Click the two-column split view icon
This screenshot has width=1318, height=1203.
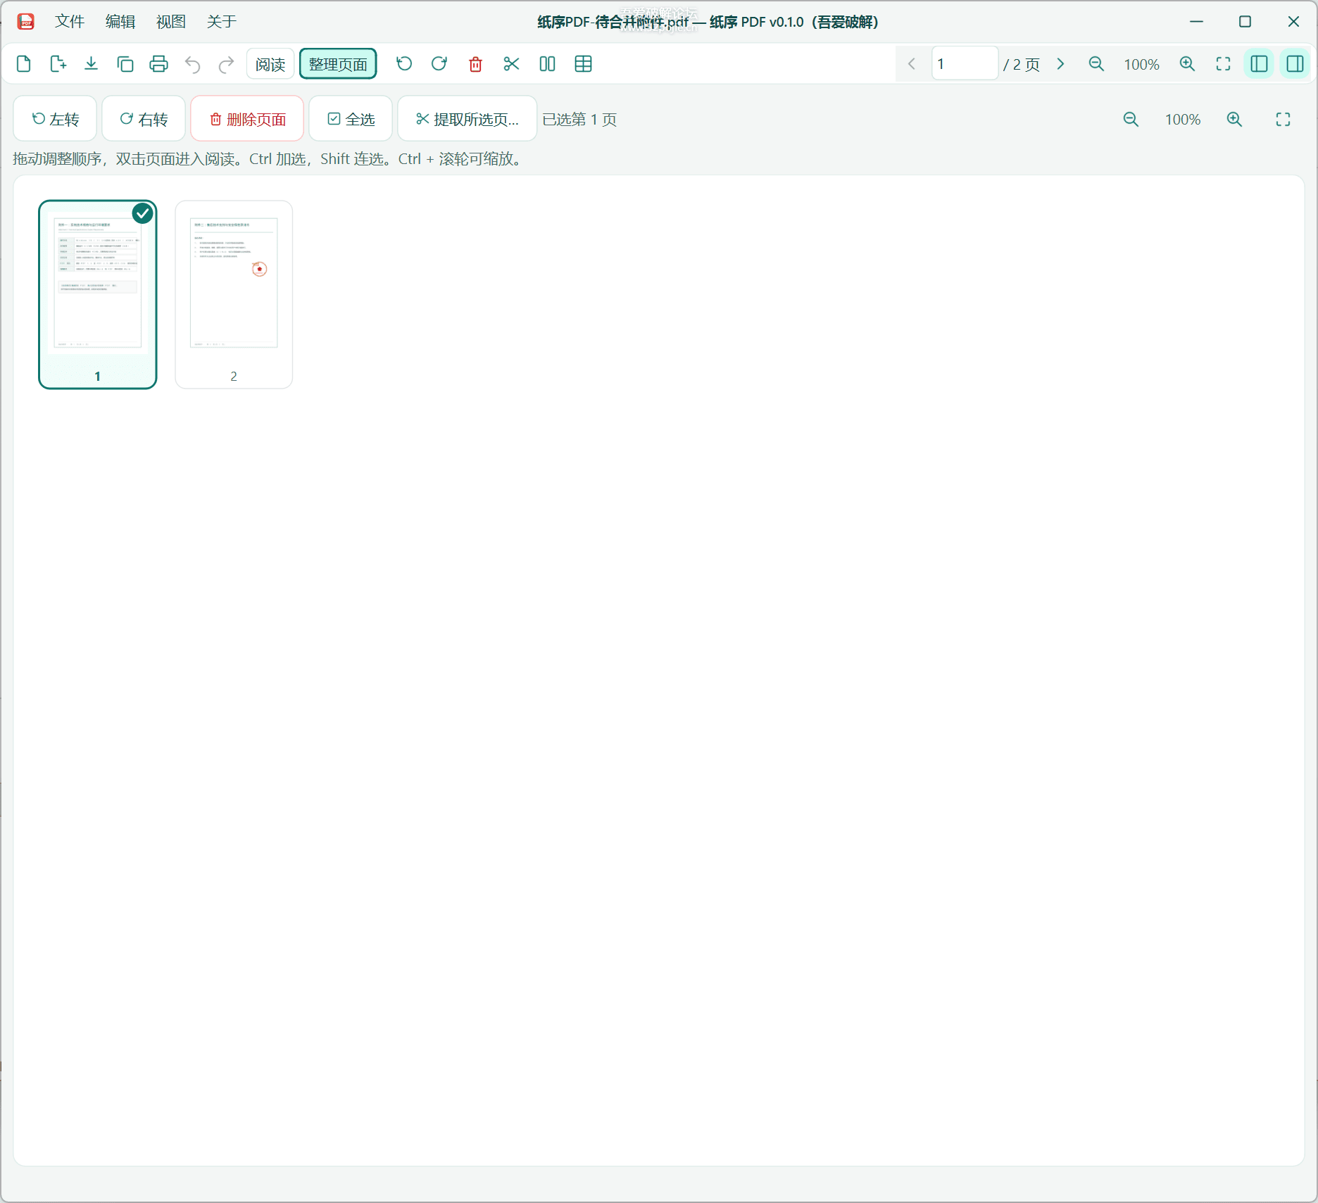pyautogui.click(x=547, y=64)
